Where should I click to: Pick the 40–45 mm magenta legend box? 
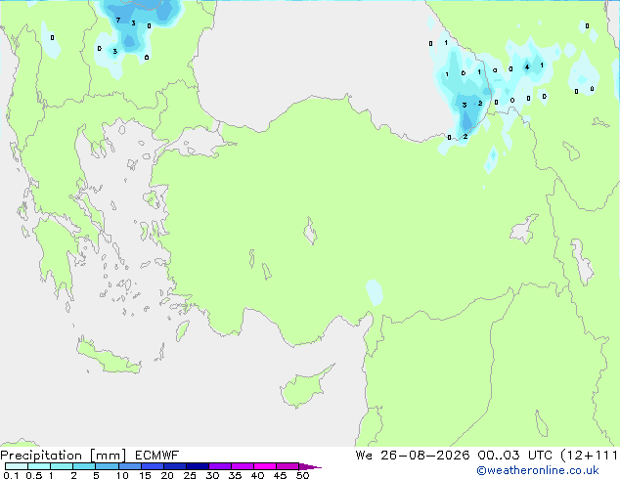click(x=265, y=466)
